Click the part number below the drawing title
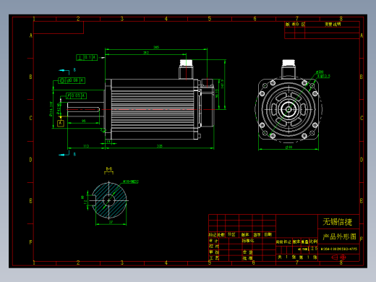Viewport: 376px width, 282px height. click(339, 249)
